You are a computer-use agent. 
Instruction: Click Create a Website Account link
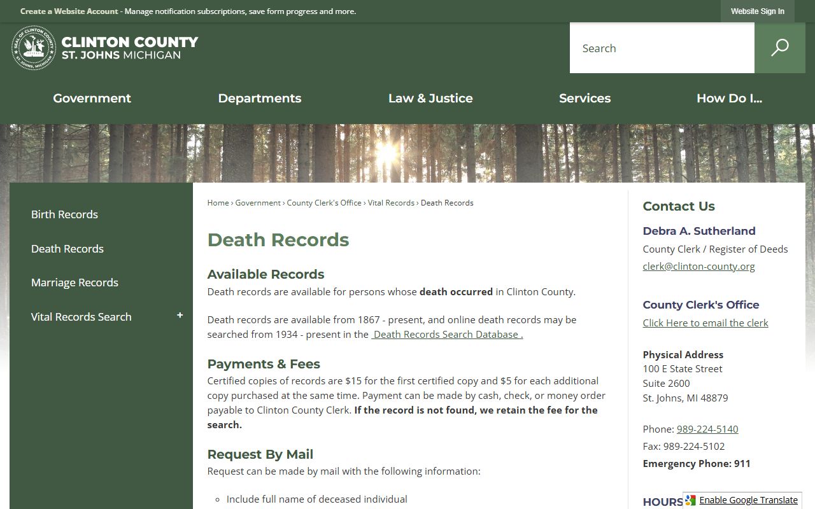[x=69, y=11]
